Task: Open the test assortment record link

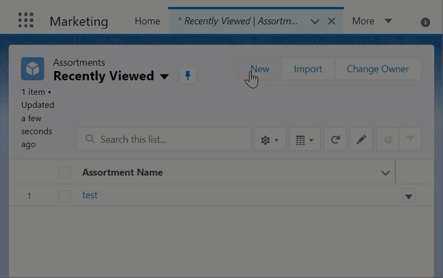Action: [89, 195]
